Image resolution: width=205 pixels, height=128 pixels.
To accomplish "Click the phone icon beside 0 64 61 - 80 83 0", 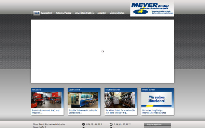I will 83,124.
